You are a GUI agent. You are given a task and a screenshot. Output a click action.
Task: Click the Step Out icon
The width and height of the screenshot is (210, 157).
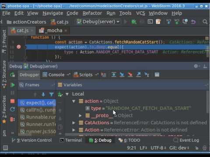(138, 75)
